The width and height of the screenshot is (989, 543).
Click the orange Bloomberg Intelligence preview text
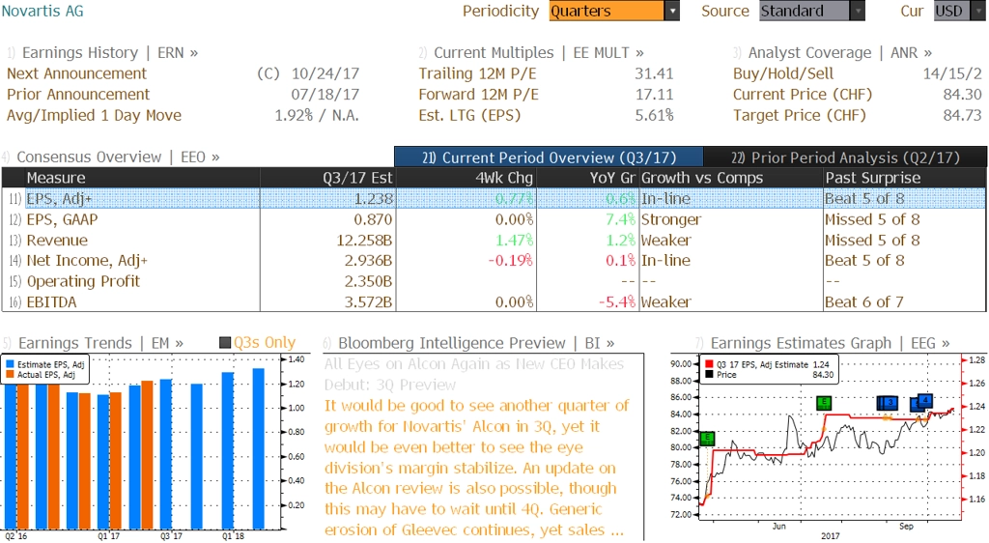pos(477,468)
